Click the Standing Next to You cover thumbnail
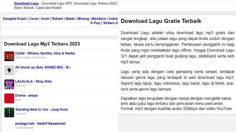 (9, 112)
